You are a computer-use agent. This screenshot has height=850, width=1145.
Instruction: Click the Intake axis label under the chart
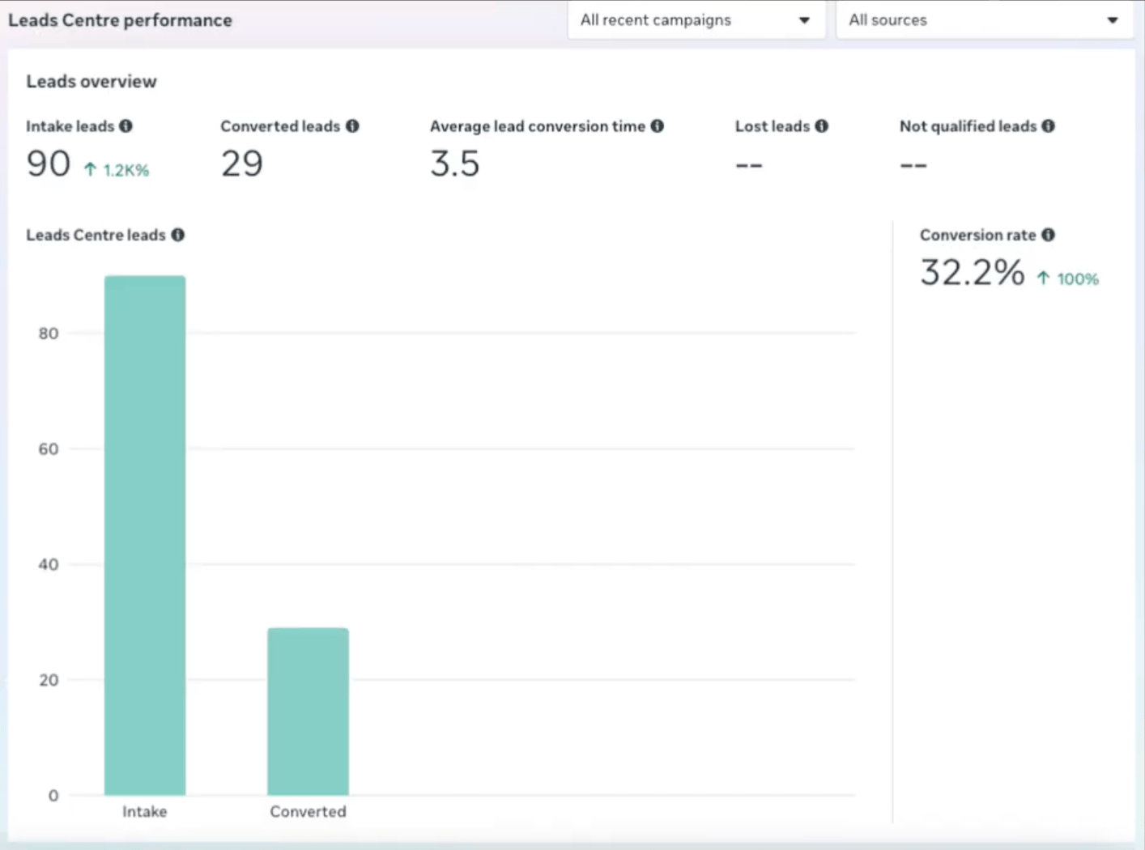coord(145,812)
